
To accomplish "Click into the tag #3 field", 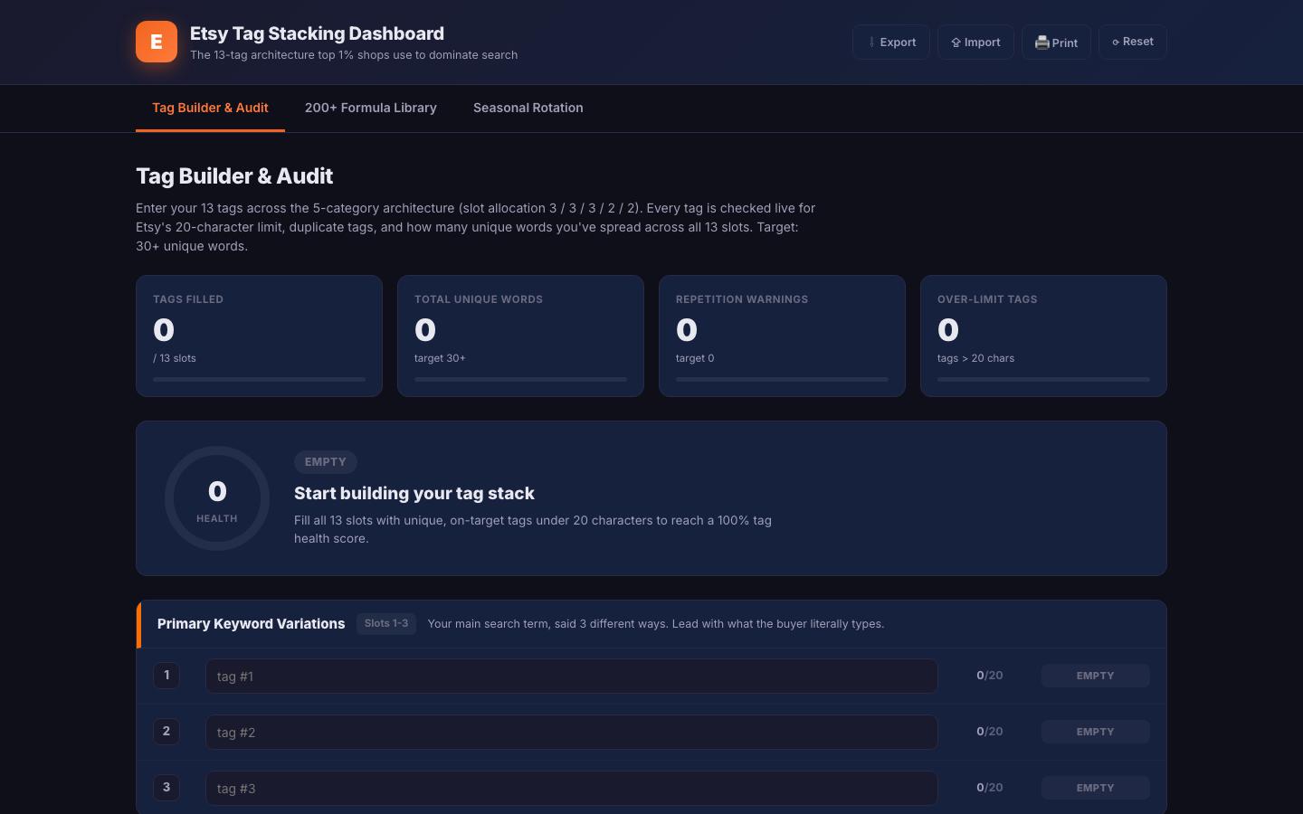I will (572, 789).
